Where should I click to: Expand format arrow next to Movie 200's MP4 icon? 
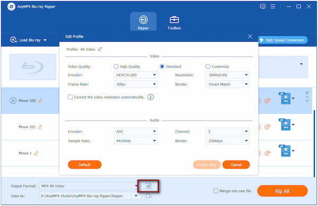point(293,98)
